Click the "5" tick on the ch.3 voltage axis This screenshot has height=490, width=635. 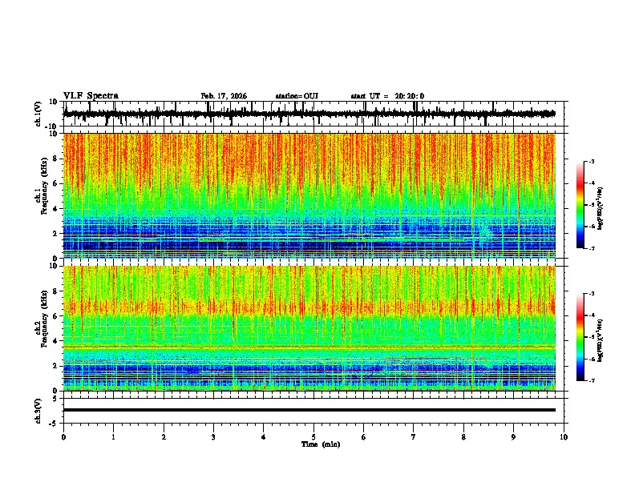coord(56,398)
